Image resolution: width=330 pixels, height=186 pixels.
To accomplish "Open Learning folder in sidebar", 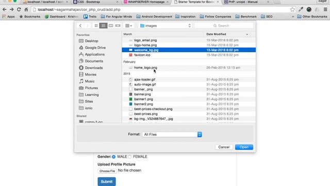I will pyautogui.click(x=89, y=95).
